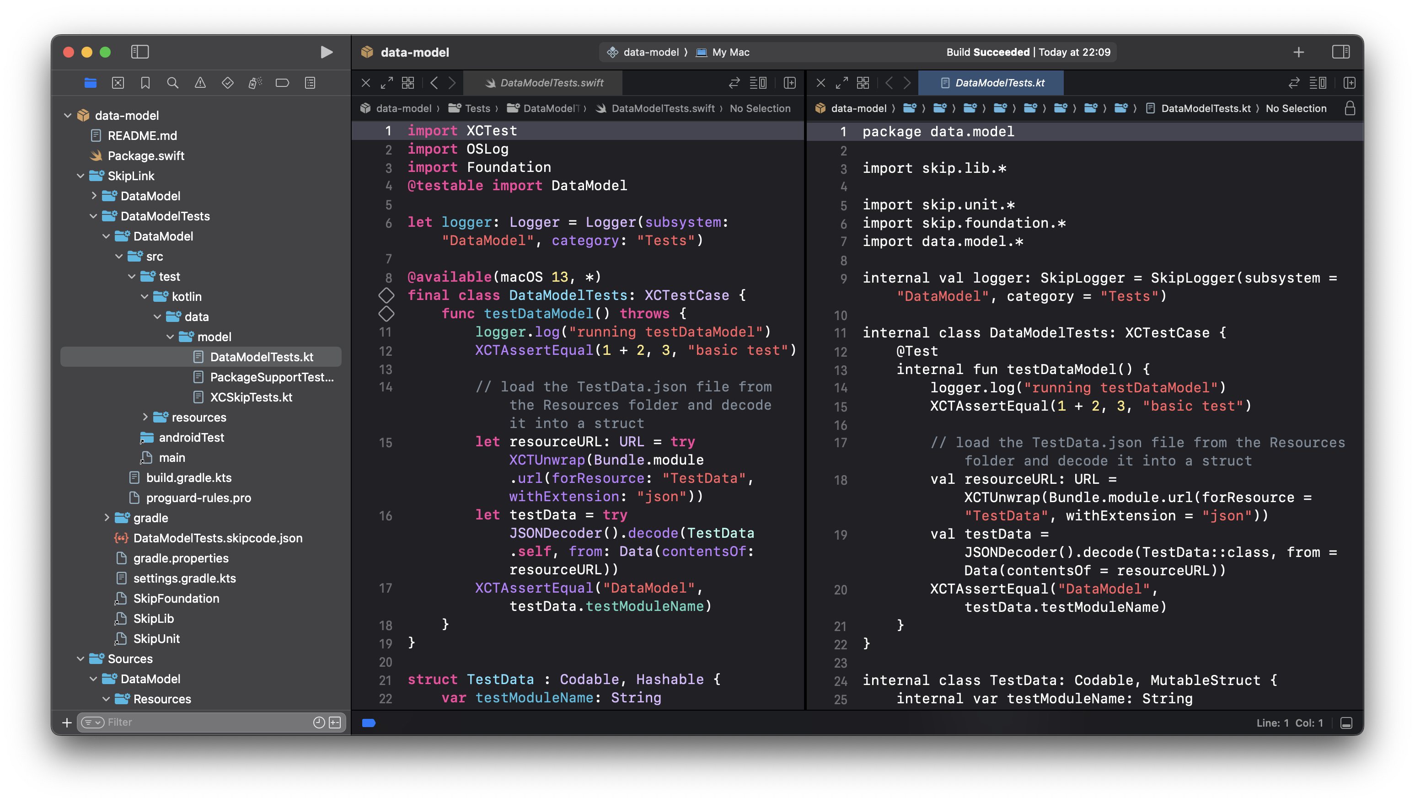Expand the DataModel folder under SkipLink
The height and width of the screenshot is (803, 1415).
95,196
